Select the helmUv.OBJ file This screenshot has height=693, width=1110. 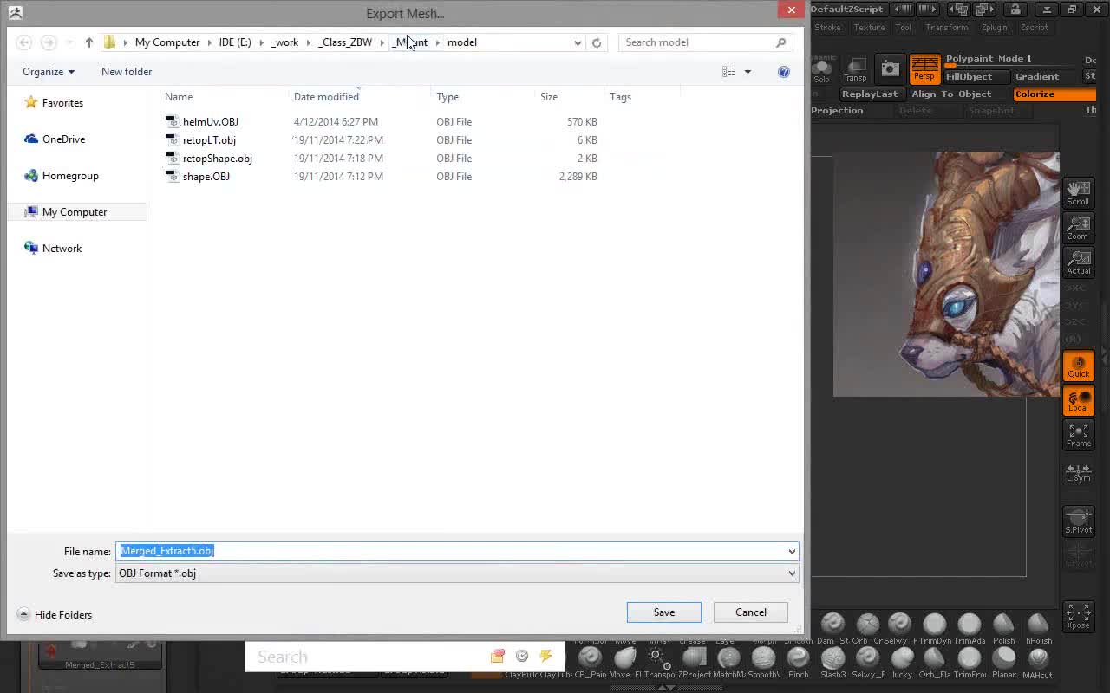pyautogui.click(x=210, y=122)
